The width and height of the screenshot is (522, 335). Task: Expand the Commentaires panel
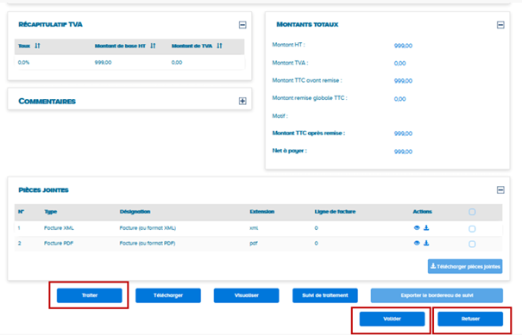click(x=242, y=101)
